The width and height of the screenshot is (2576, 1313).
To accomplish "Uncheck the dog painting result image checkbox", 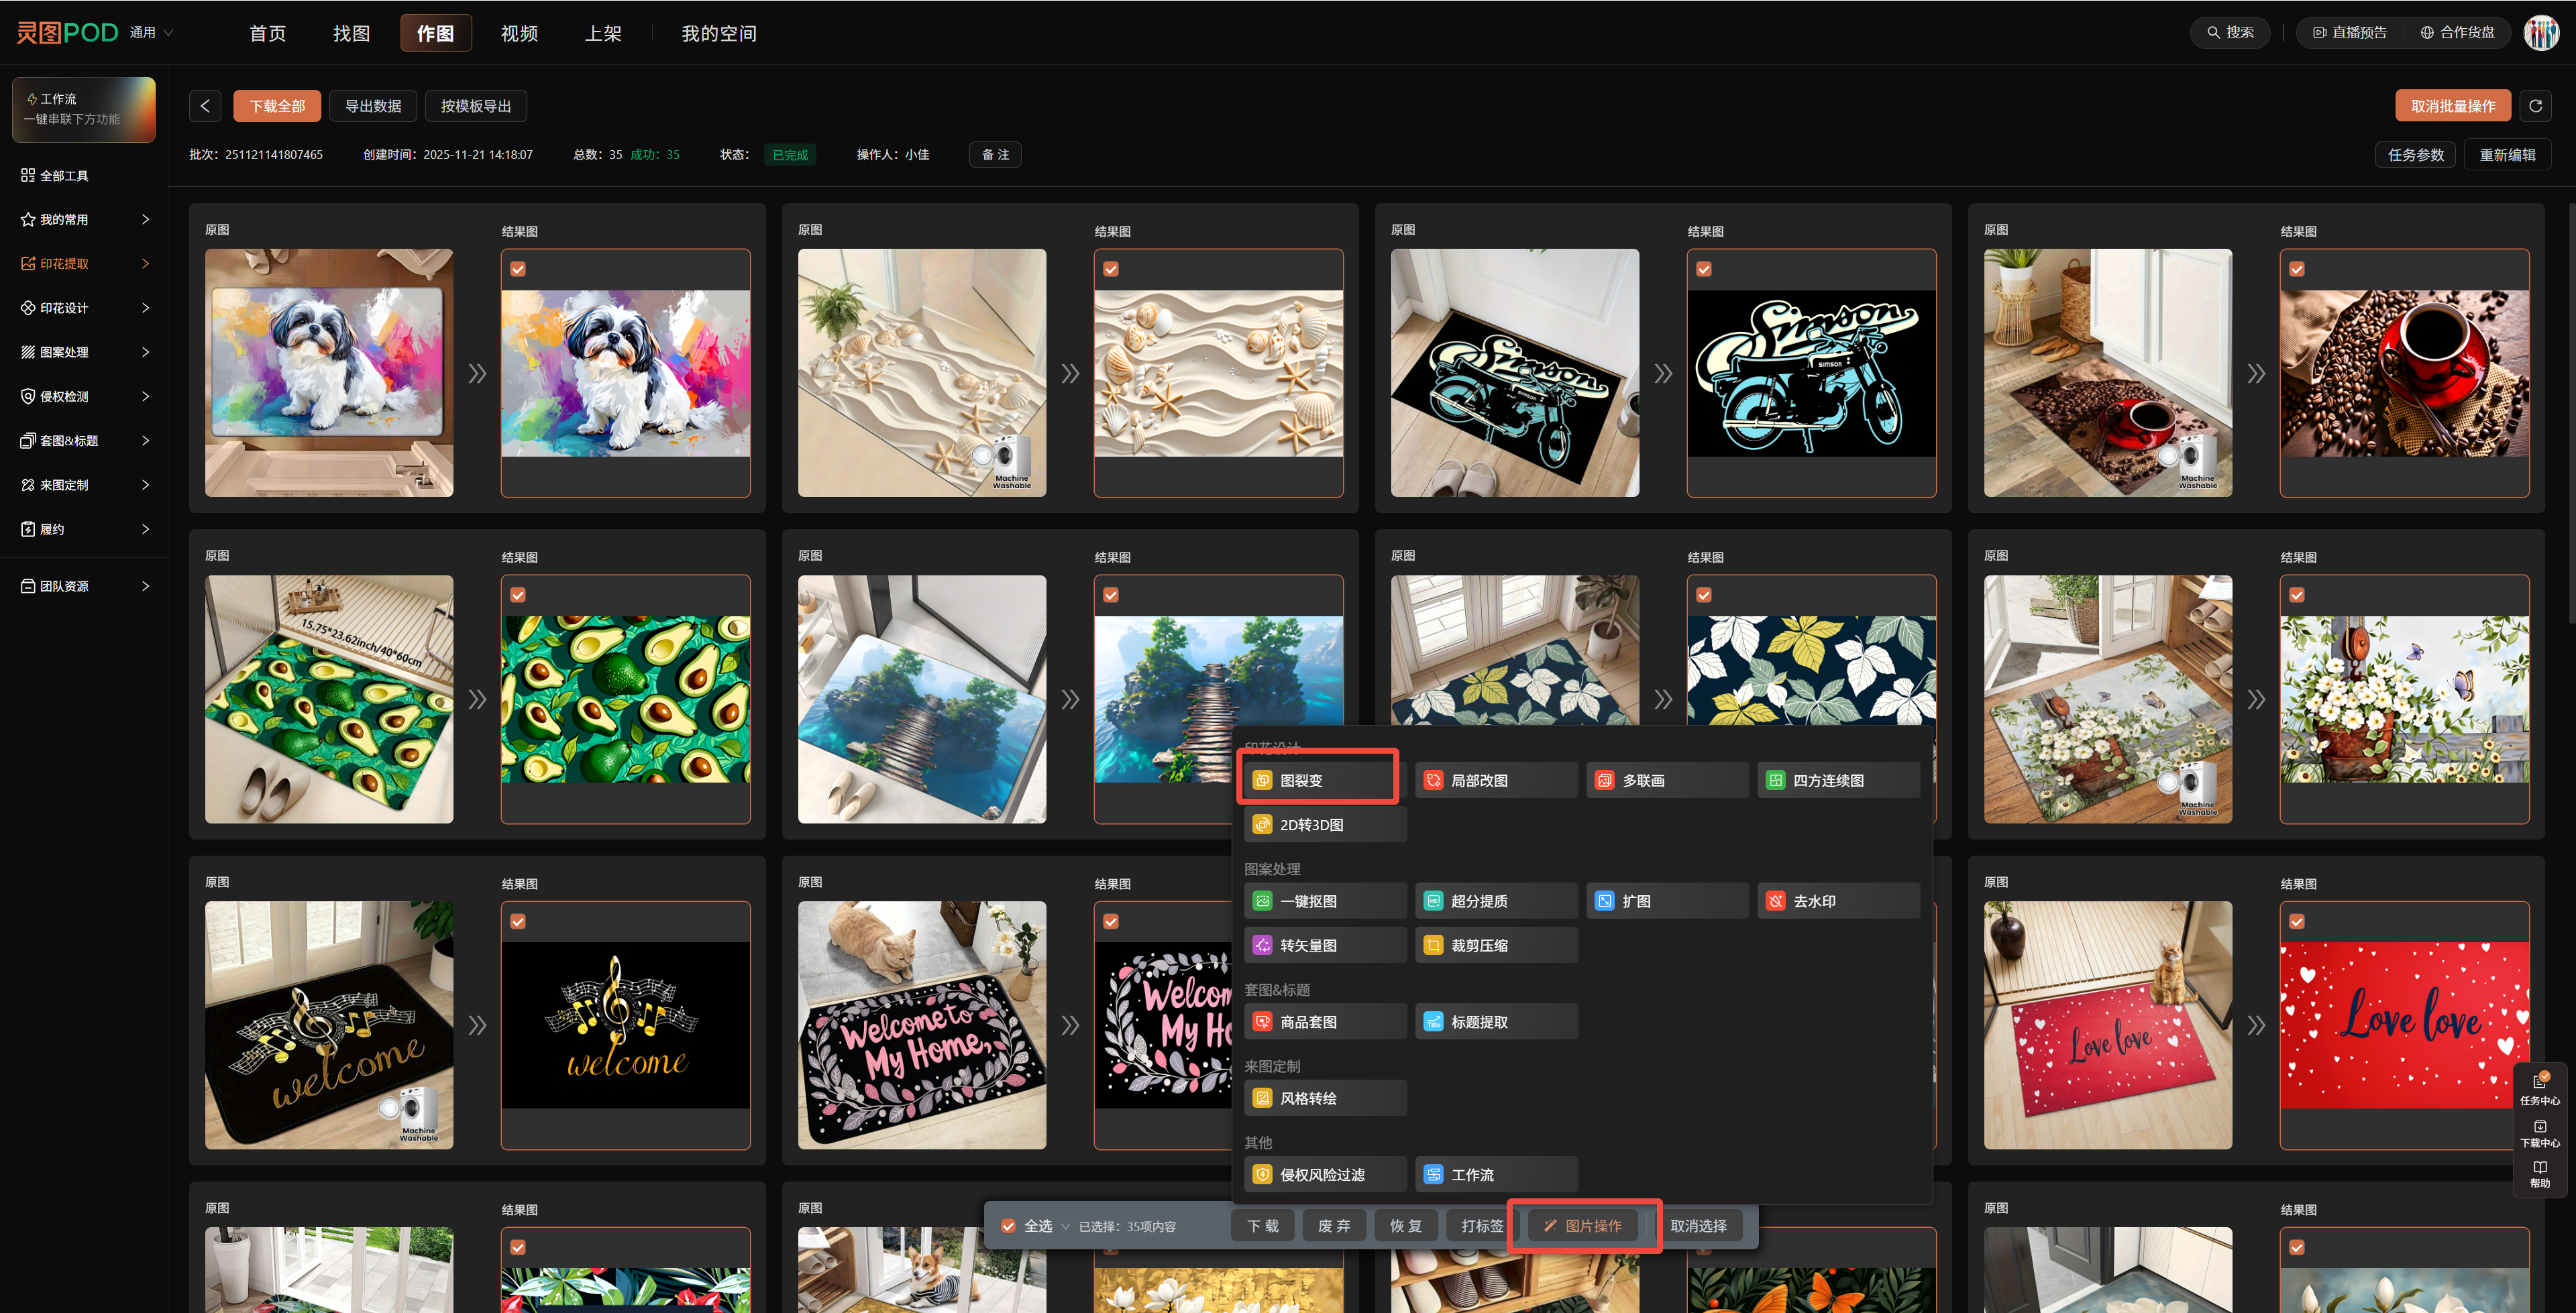I will click(x=518, y=269).
